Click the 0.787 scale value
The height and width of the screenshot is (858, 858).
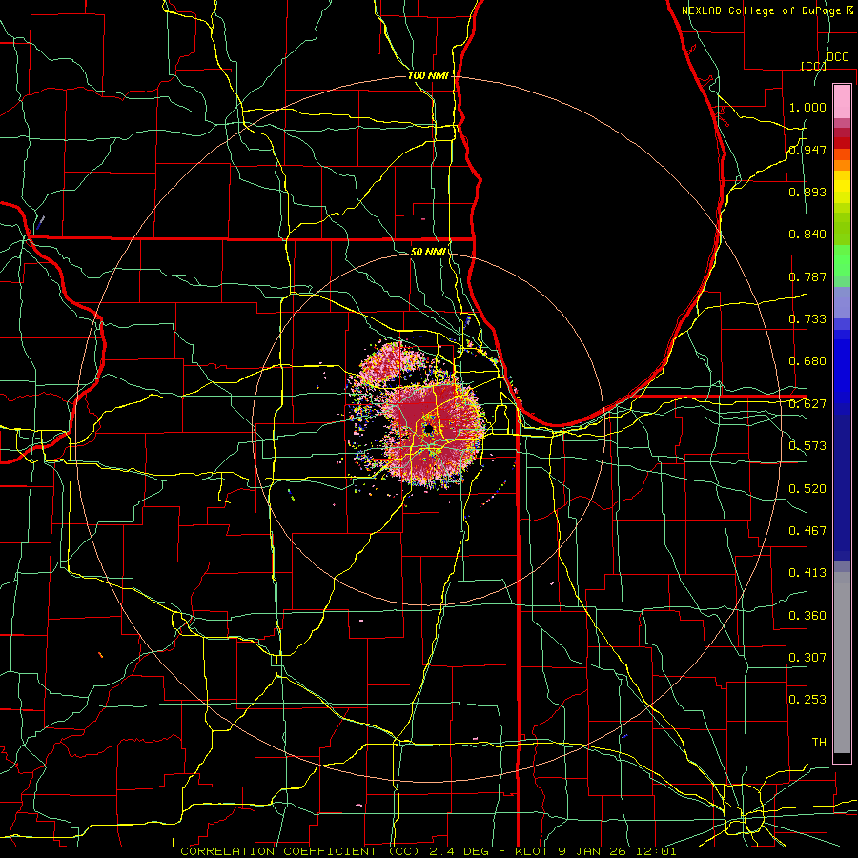[x=807, y=276]
